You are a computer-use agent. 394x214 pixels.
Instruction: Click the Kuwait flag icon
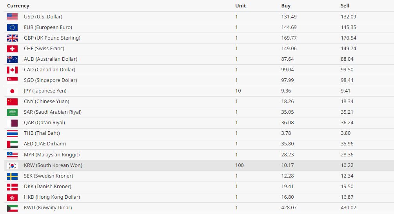click(12, 208)
